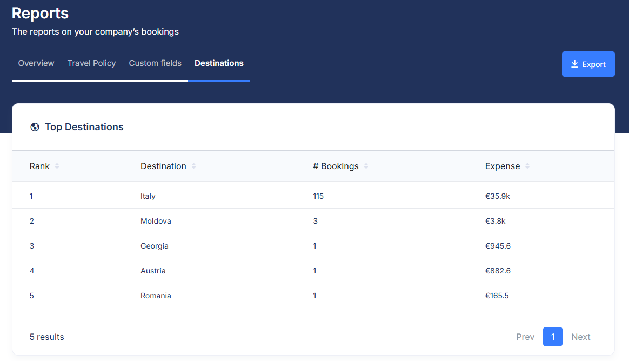629x361 pixels.
Task: Select the Romania destination cell
Action: [156, 296]
